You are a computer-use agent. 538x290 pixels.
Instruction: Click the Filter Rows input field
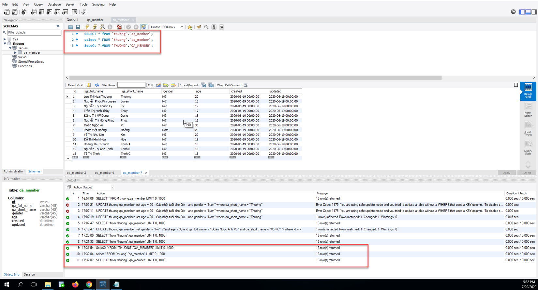pos(131,85)
